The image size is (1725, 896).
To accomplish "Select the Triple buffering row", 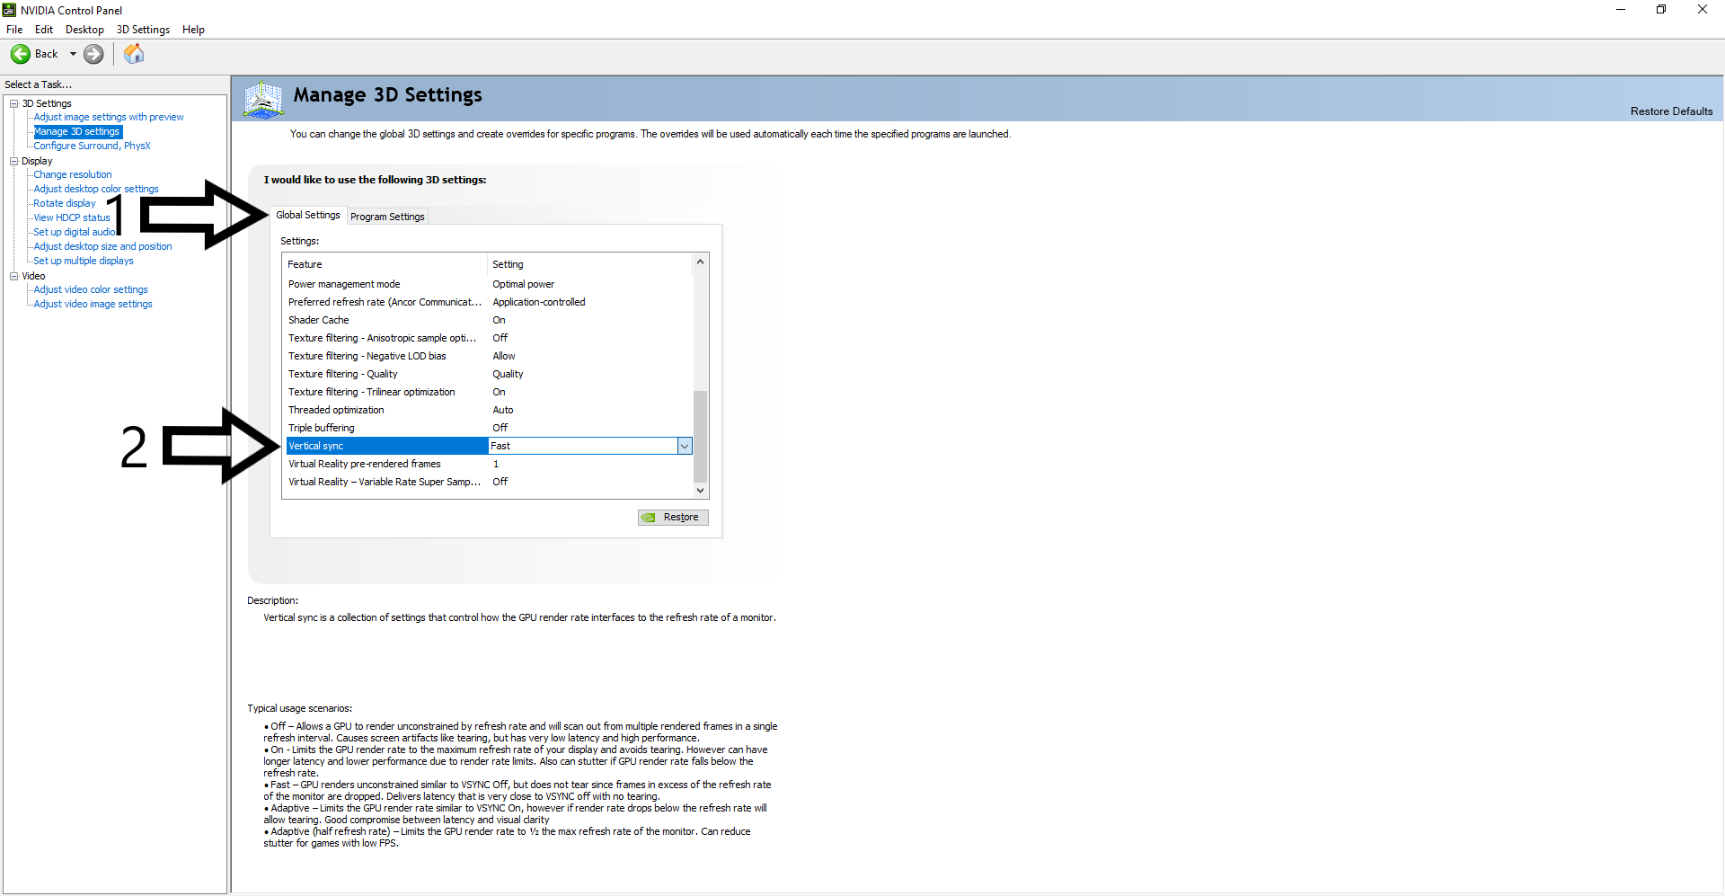I will coord(489,428).
